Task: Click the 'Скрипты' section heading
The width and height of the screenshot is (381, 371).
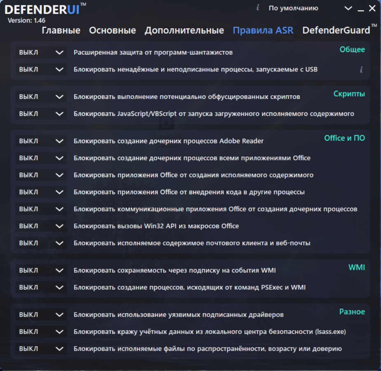Action: point(349,94)
